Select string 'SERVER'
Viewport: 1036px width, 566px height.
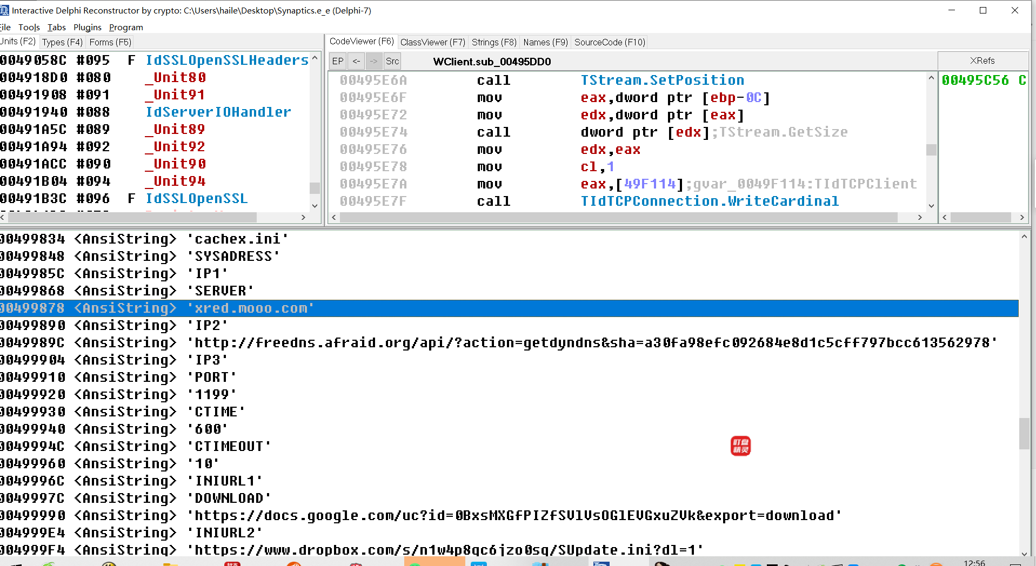click(x=509, y=291)
